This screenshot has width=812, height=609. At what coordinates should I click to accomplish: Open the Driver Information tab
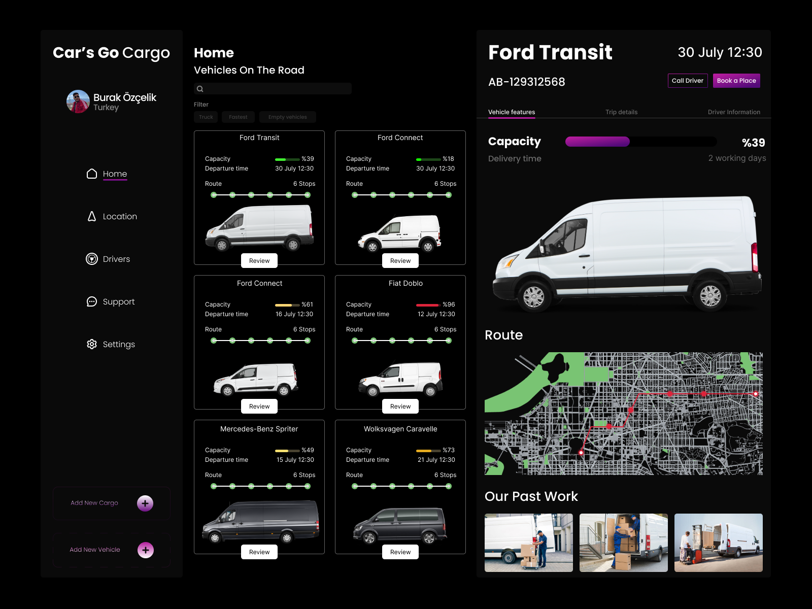[734, 112]
